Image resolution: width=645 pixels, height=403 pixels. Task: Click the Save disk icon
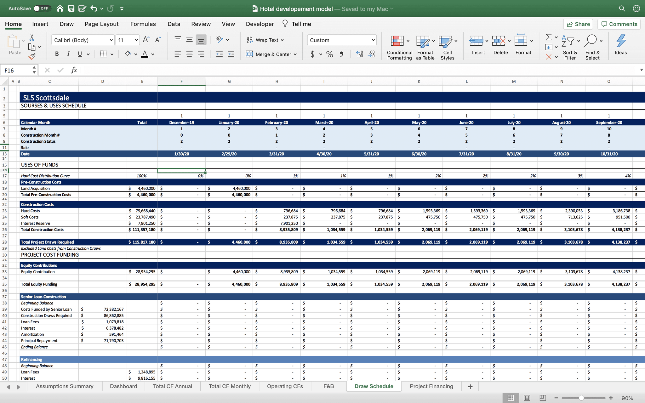71,9
